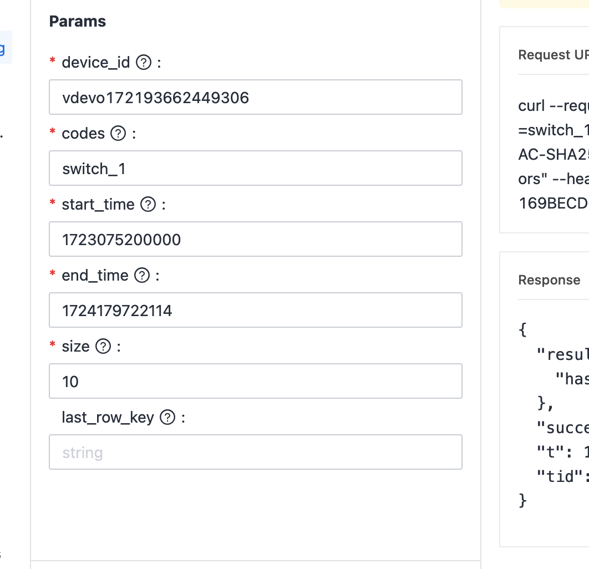Click the question mark next to start_time
The height and width of the screenshot is (569, 589).
pos(148,205)
